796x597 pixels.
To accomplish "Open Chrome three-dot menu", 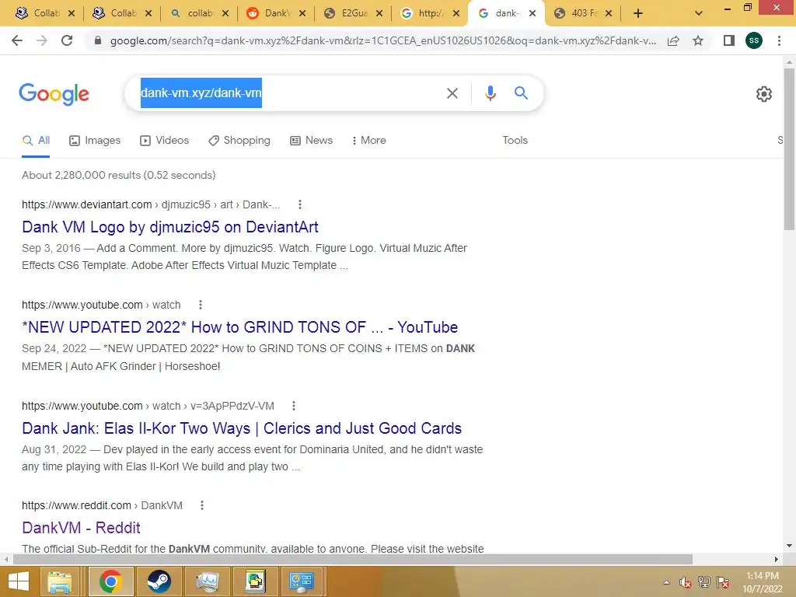I will click(779, 40).
